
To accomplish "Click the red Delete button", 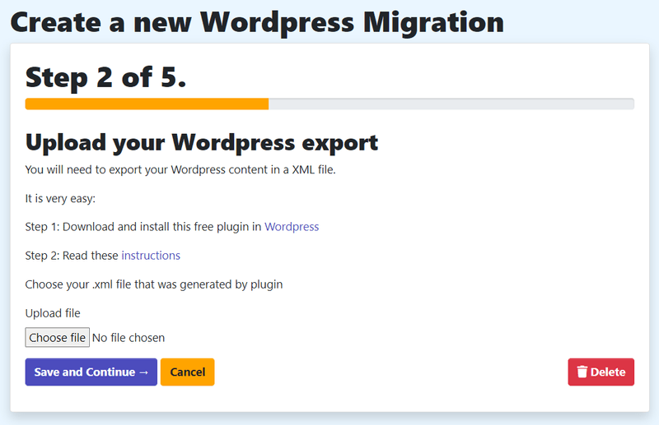I will click(601, 372).
